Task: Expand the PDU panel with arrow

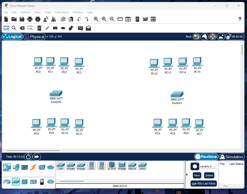Action: [x=187, y=175]
